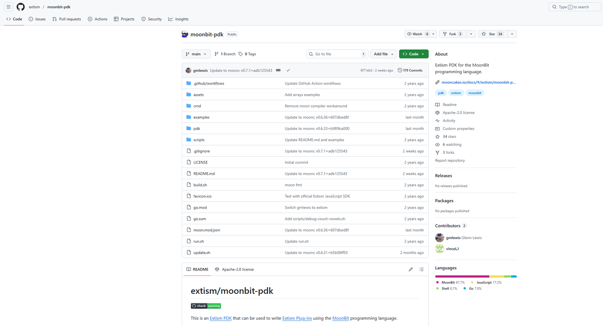Click the vinceLJ contributor avatar
Viewport: 603px width, 326px height.
point(440,249)
